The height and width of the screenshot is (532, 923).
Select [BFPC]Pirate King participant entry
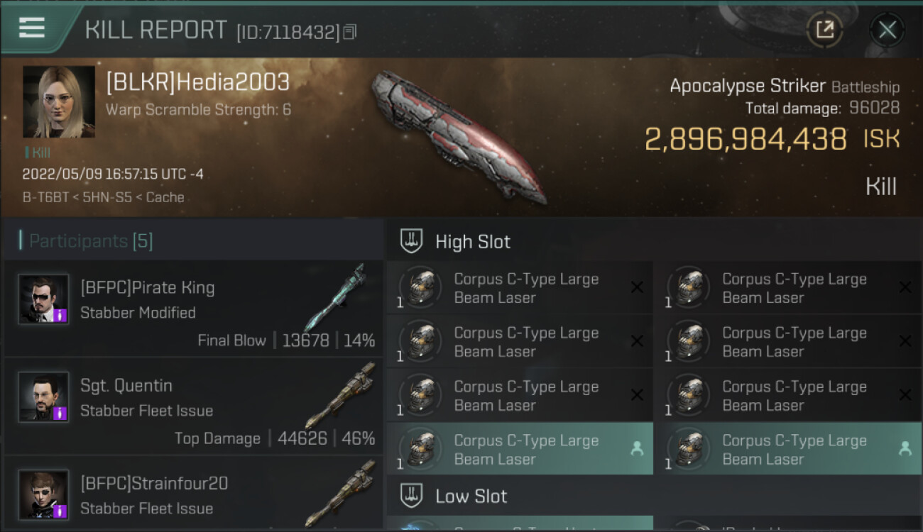click(193, 308)
